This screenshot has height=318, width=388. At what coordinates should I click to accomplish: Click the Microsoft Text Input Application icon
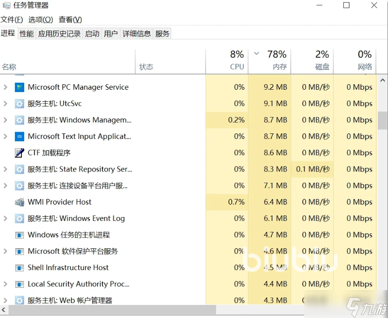click(19, 136)
